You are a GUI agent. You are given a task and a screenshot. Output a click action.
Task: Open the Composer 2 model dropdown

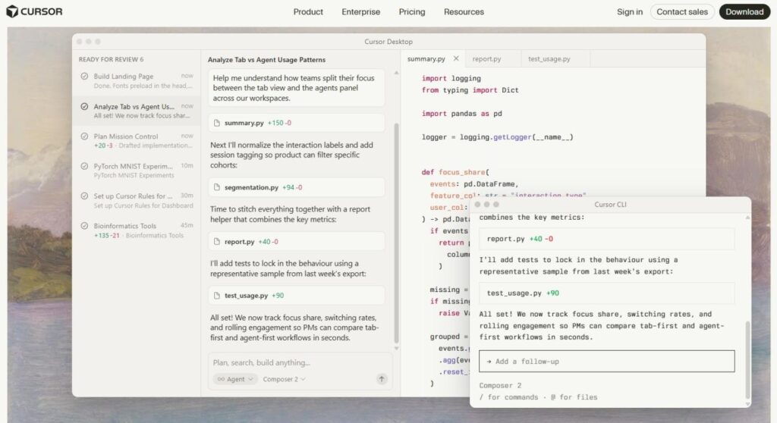[284, 379]
